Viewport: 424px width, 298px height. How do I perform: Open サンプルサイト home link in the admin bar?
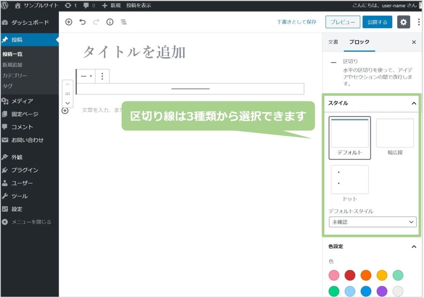tap(36, 5)
